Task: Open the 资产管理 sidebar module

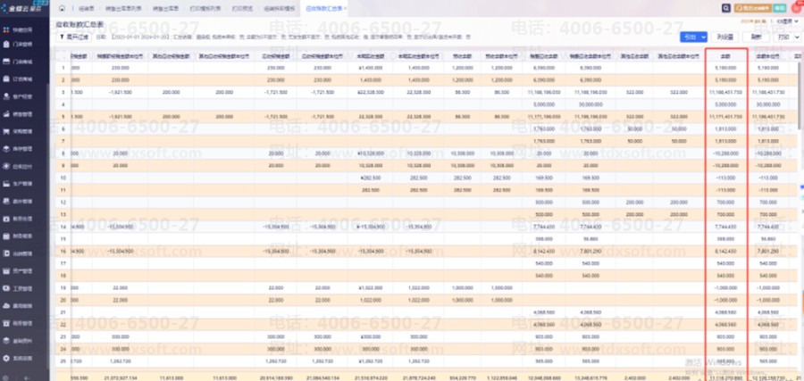Action: (x=23, y=270)
